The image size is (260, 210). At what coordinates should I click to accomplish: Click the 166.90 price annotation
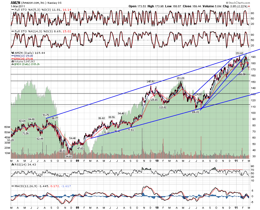242,74
